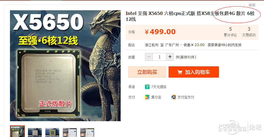Screen dimensions: 264x137
Task: Increase quantity with the plus button
Action: pos(170,57)
